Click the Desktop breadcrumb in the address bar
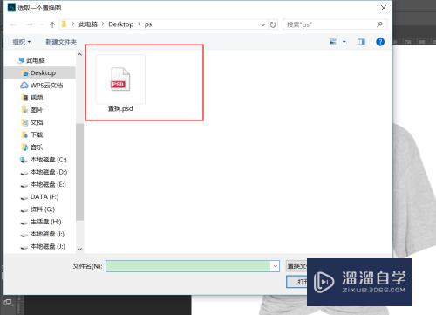 pos(121,24)
